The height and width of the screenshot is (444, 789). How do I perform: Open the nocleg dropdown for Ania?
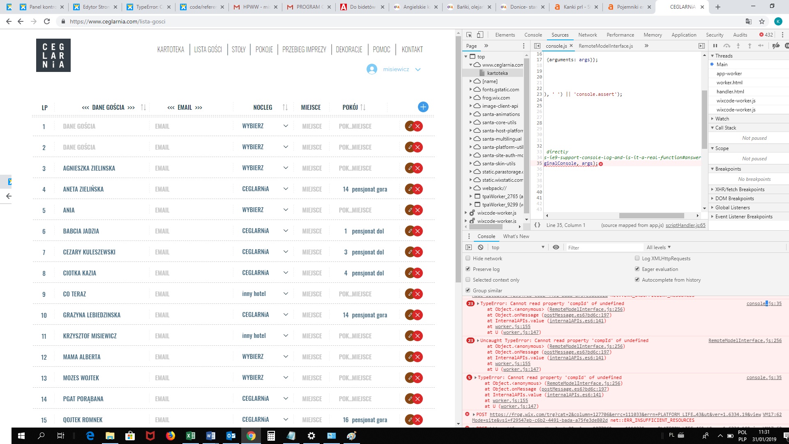(286, 210)
